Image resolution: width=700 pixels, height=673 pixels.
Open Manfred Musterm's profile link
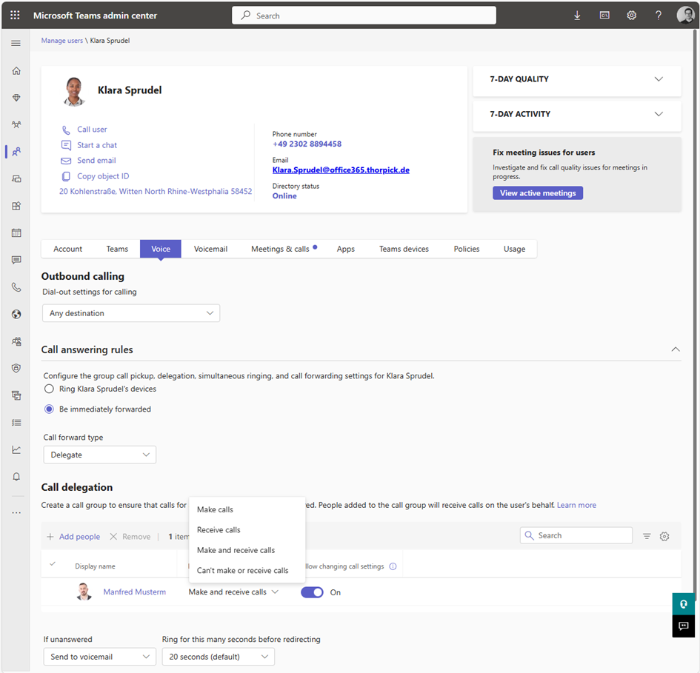click(134, 592)
